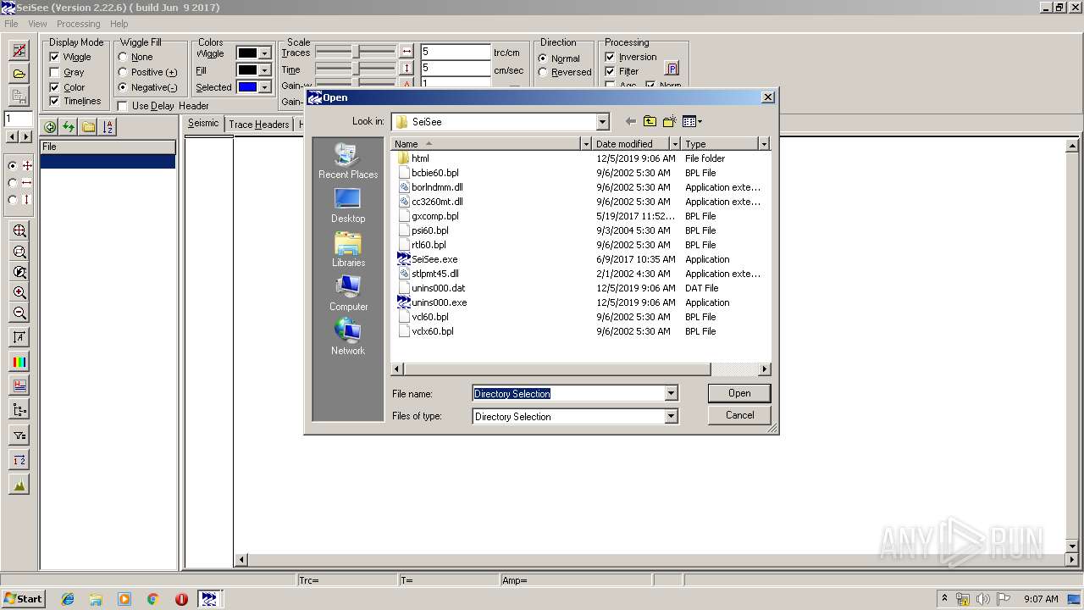Click the spectrum histogram icon
The image size is (1084, 610).
click(19, 485)
